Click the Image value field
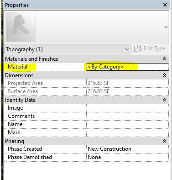The width and height of the screenshot is (172, 180). [x=127, y=108]
